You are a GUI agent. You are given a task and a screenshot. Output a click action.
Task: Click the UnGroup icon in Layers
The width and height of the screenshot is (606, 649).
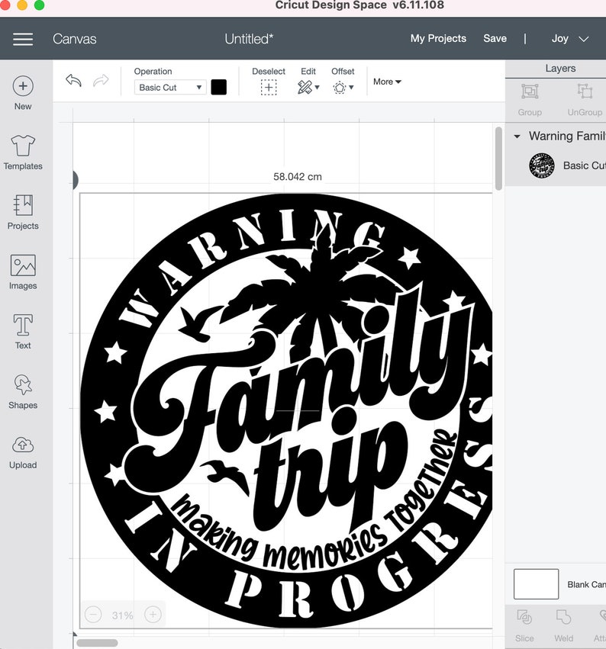point(585,91)
